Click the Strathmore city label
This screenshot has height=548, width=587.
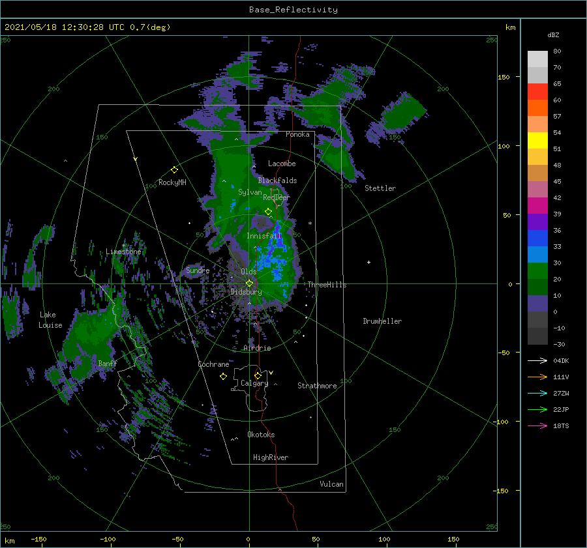pos(317,386)
